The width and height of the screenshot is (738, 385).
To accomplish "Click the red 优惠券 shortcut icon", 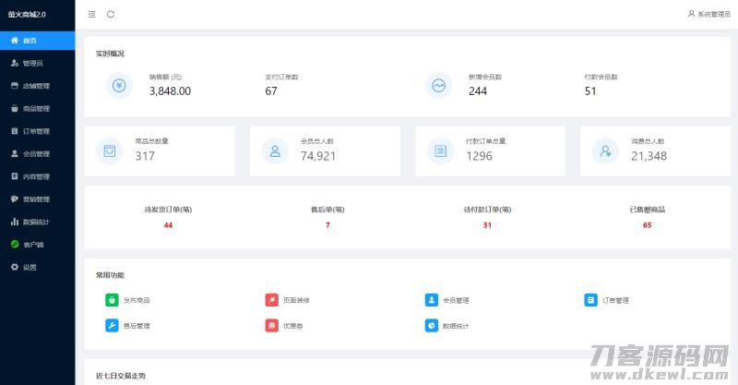I will point(271,325).
